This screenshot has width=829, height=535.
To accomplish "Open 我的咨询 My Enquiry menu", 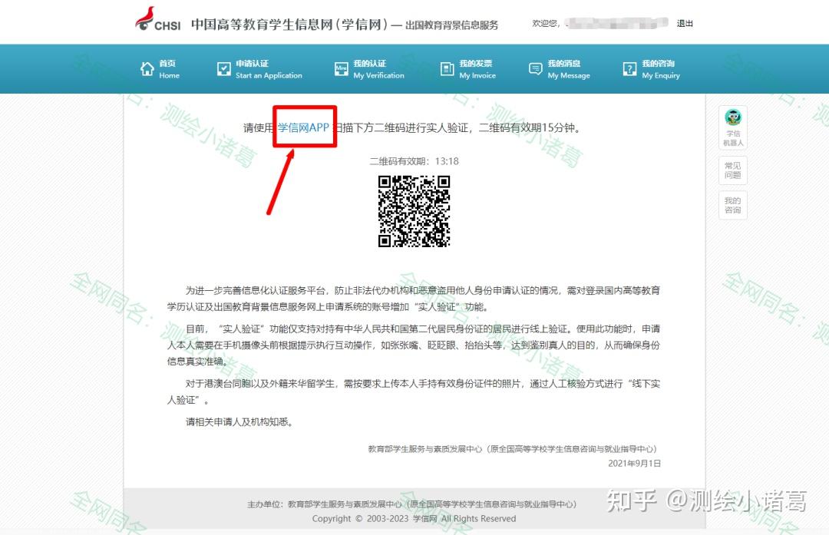I will [651, 69].
